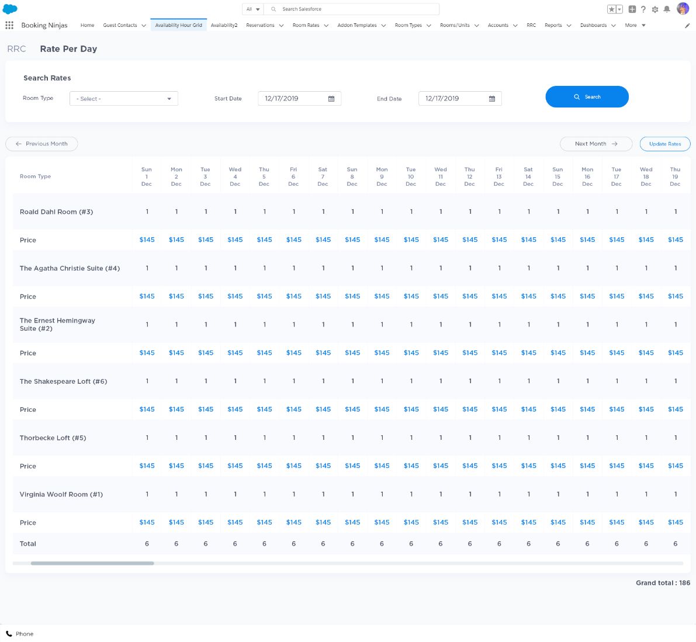Focus the Search Salesforce field
696x642 pixels.
351,9
